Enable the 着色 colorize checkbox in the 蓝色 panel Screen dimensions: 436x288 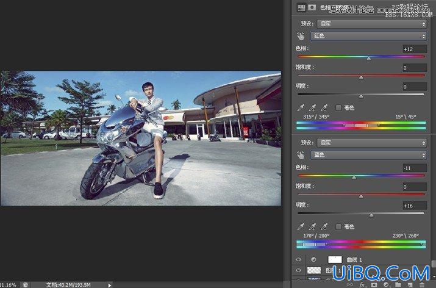[338, 226]
